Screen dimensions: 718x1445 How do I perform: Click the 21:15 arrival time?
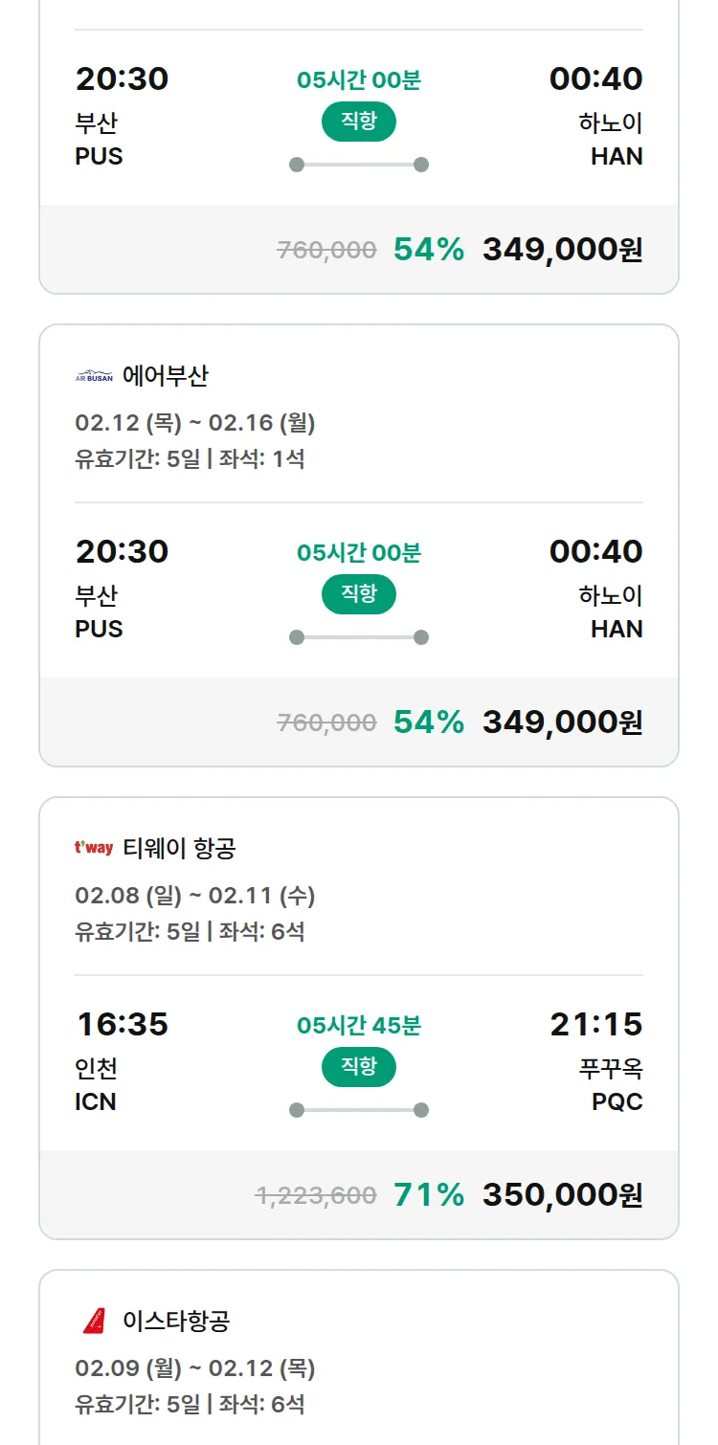coord(595,1025)
